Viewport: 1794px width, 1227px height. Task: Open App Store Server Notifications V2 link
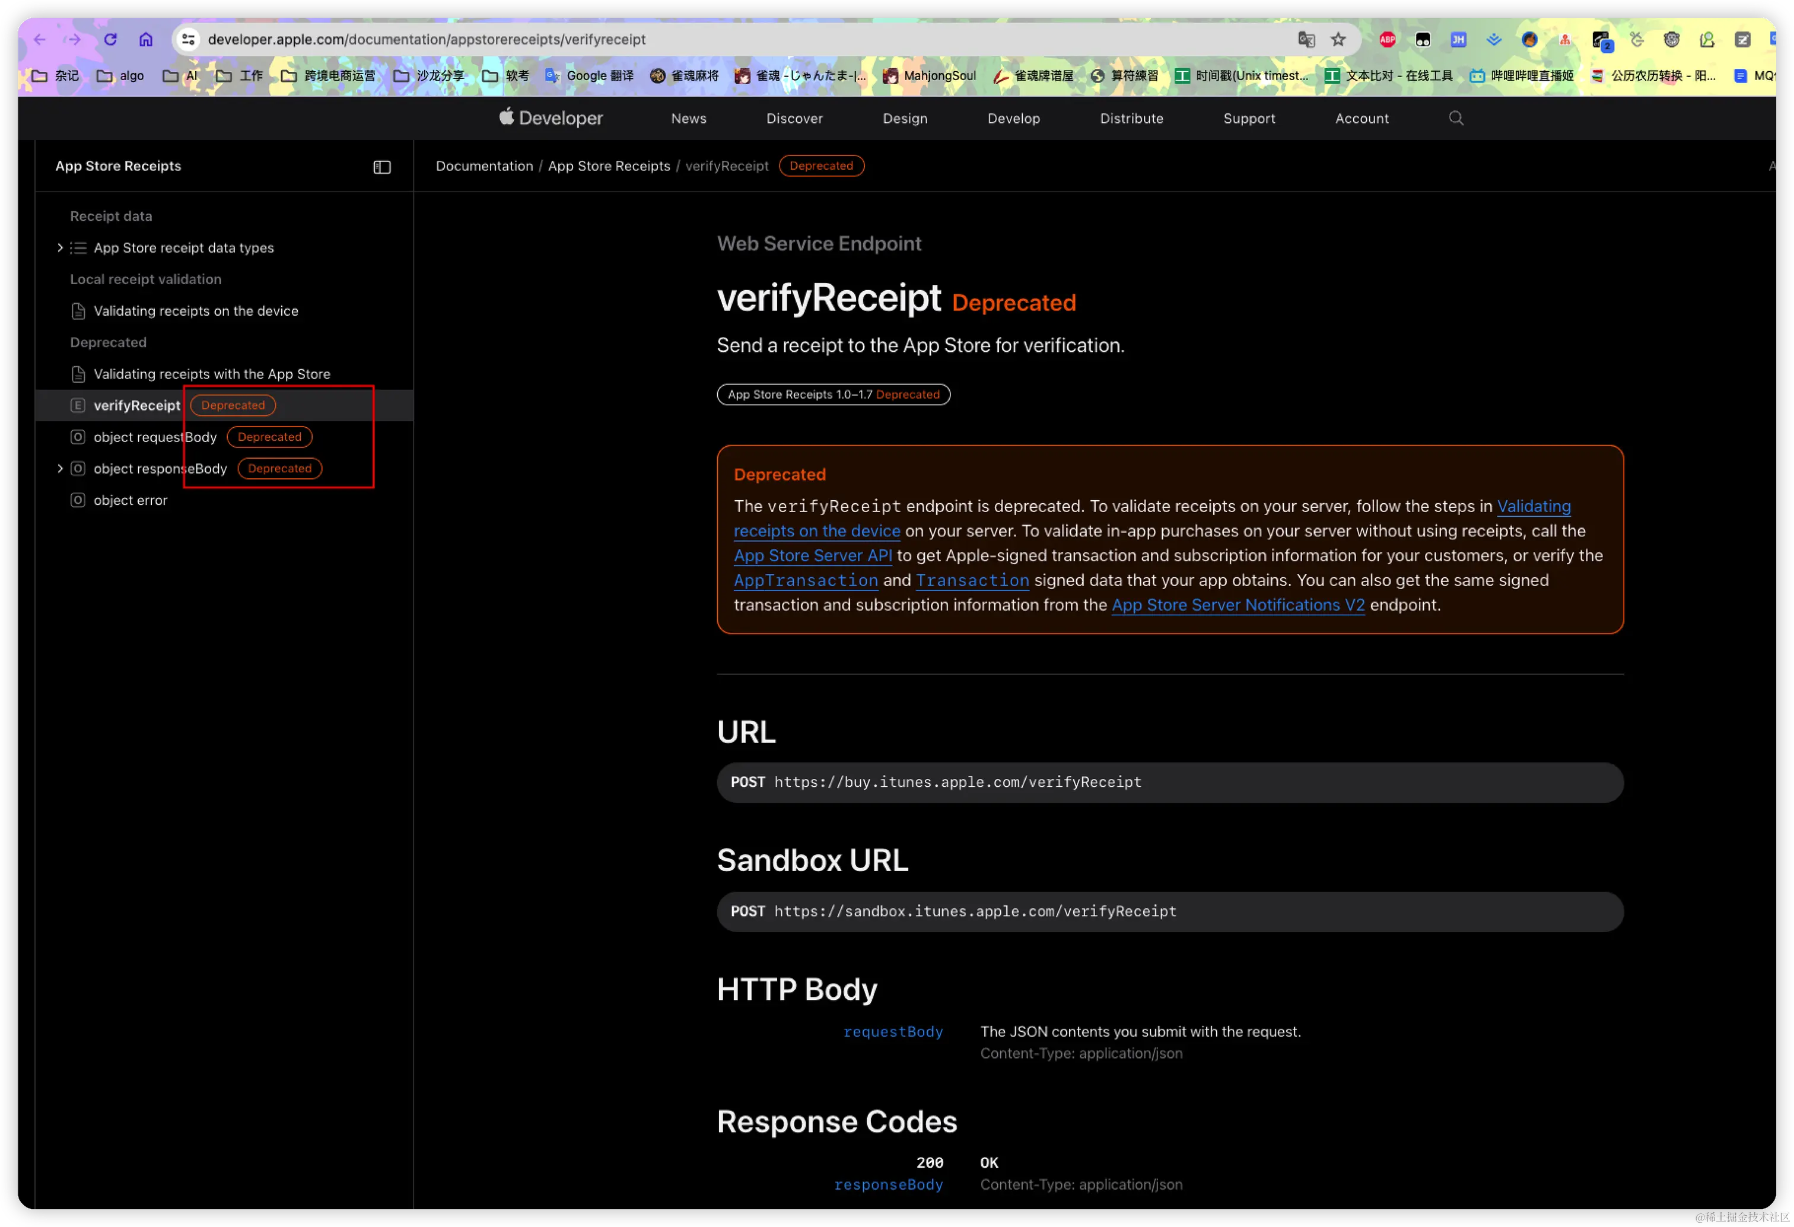pyautogui.click(x=1238, y=605)
